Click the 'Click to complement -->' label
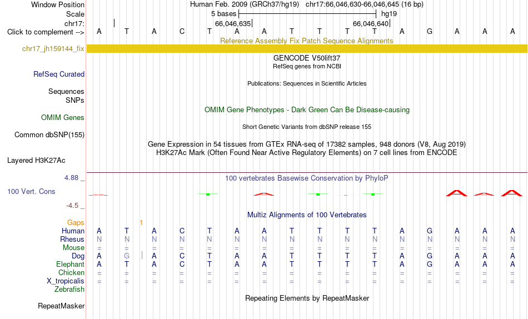Image resolution: width=528 pixels, height=319 pixels. coord(46,32)
